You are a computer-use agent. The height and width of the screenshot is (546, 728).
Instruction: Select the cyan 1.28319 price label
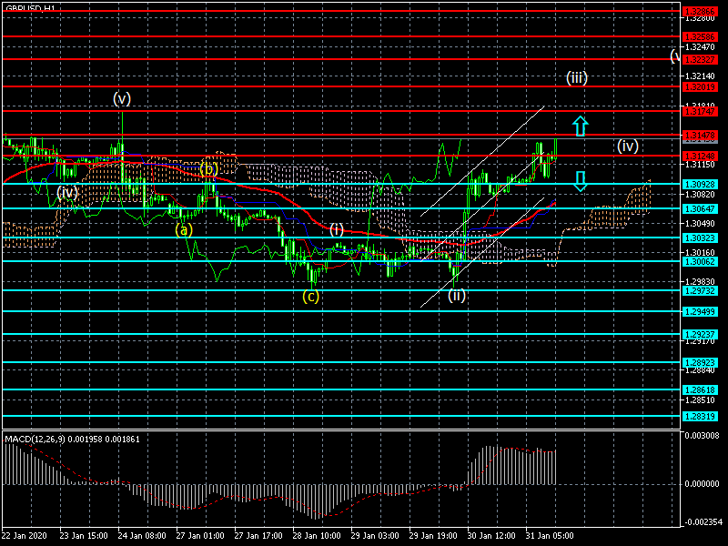[x=700, y=416]
